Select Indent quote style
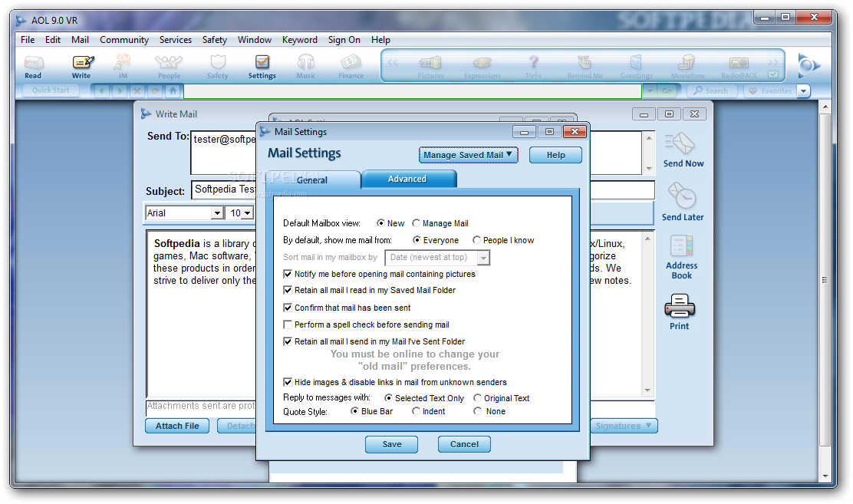This screenshot has width=853, height=504. click(x=417, y=411)
